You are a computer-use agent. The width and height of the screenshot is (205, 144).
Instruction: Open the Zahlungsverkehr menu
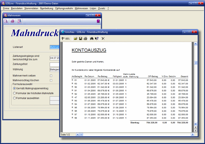coord(64,8)
